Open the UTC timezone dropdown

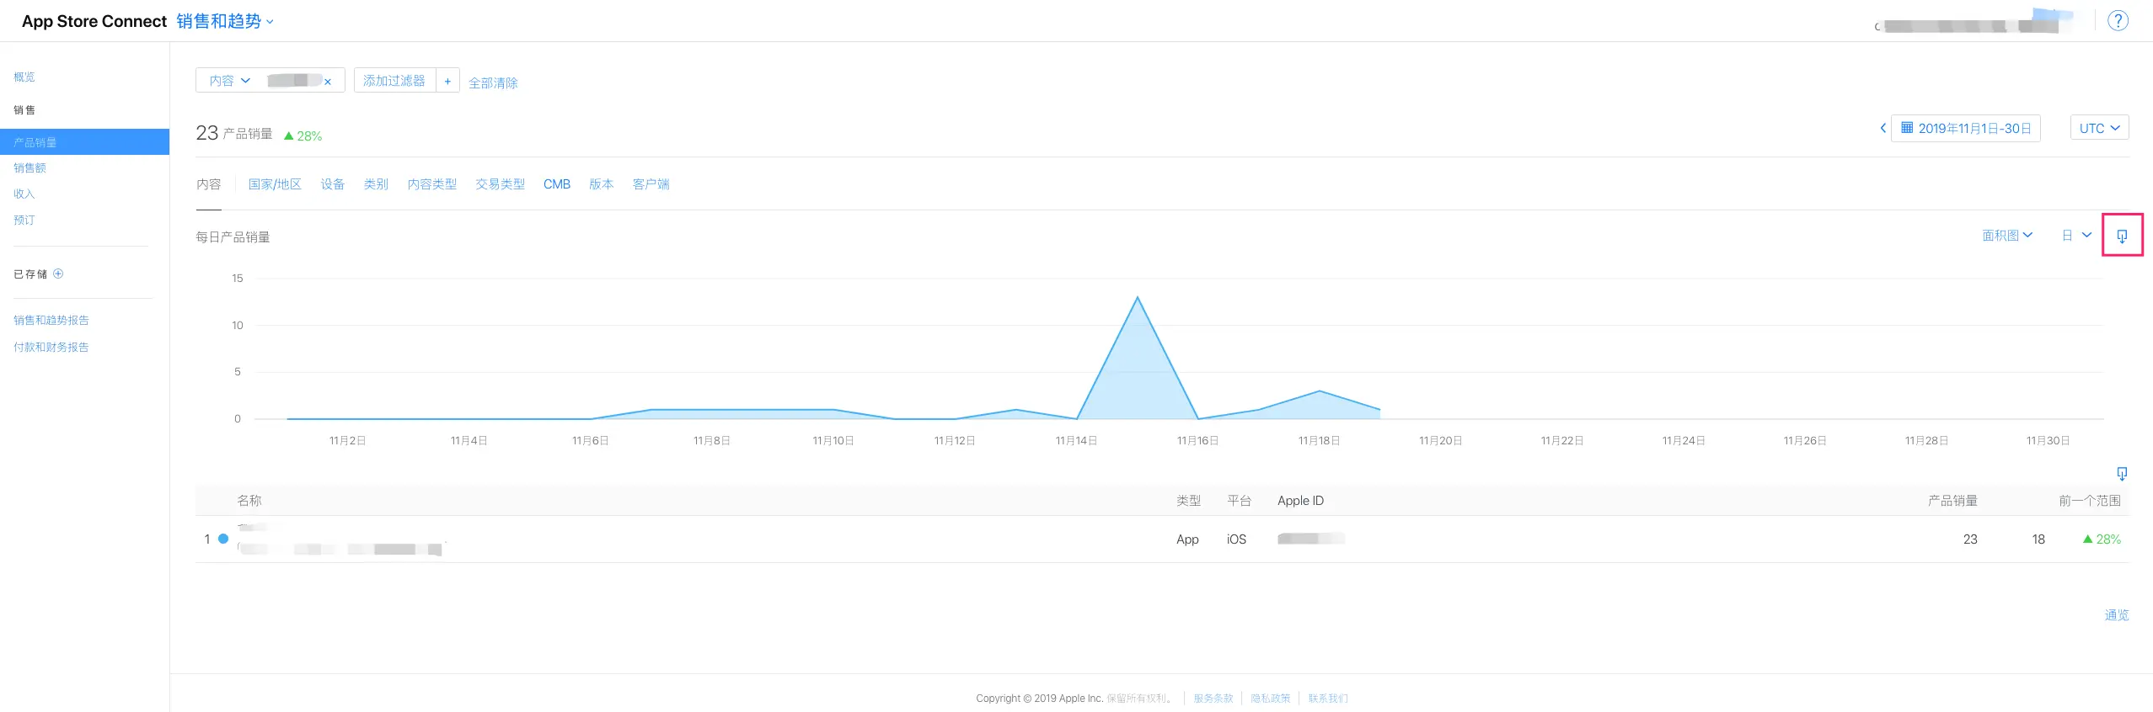(2099, 128)
